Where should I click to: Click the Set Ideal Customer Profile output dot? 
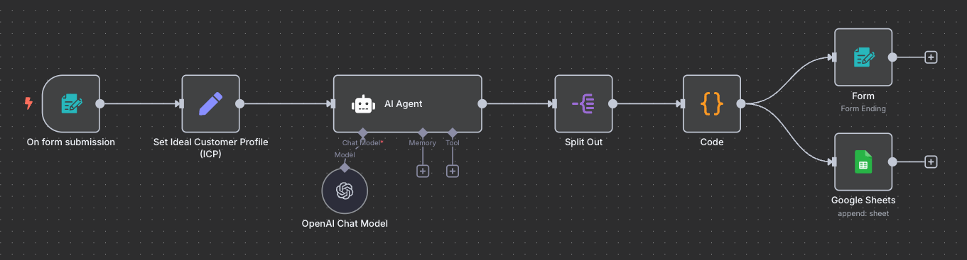(x=240, y=103)
